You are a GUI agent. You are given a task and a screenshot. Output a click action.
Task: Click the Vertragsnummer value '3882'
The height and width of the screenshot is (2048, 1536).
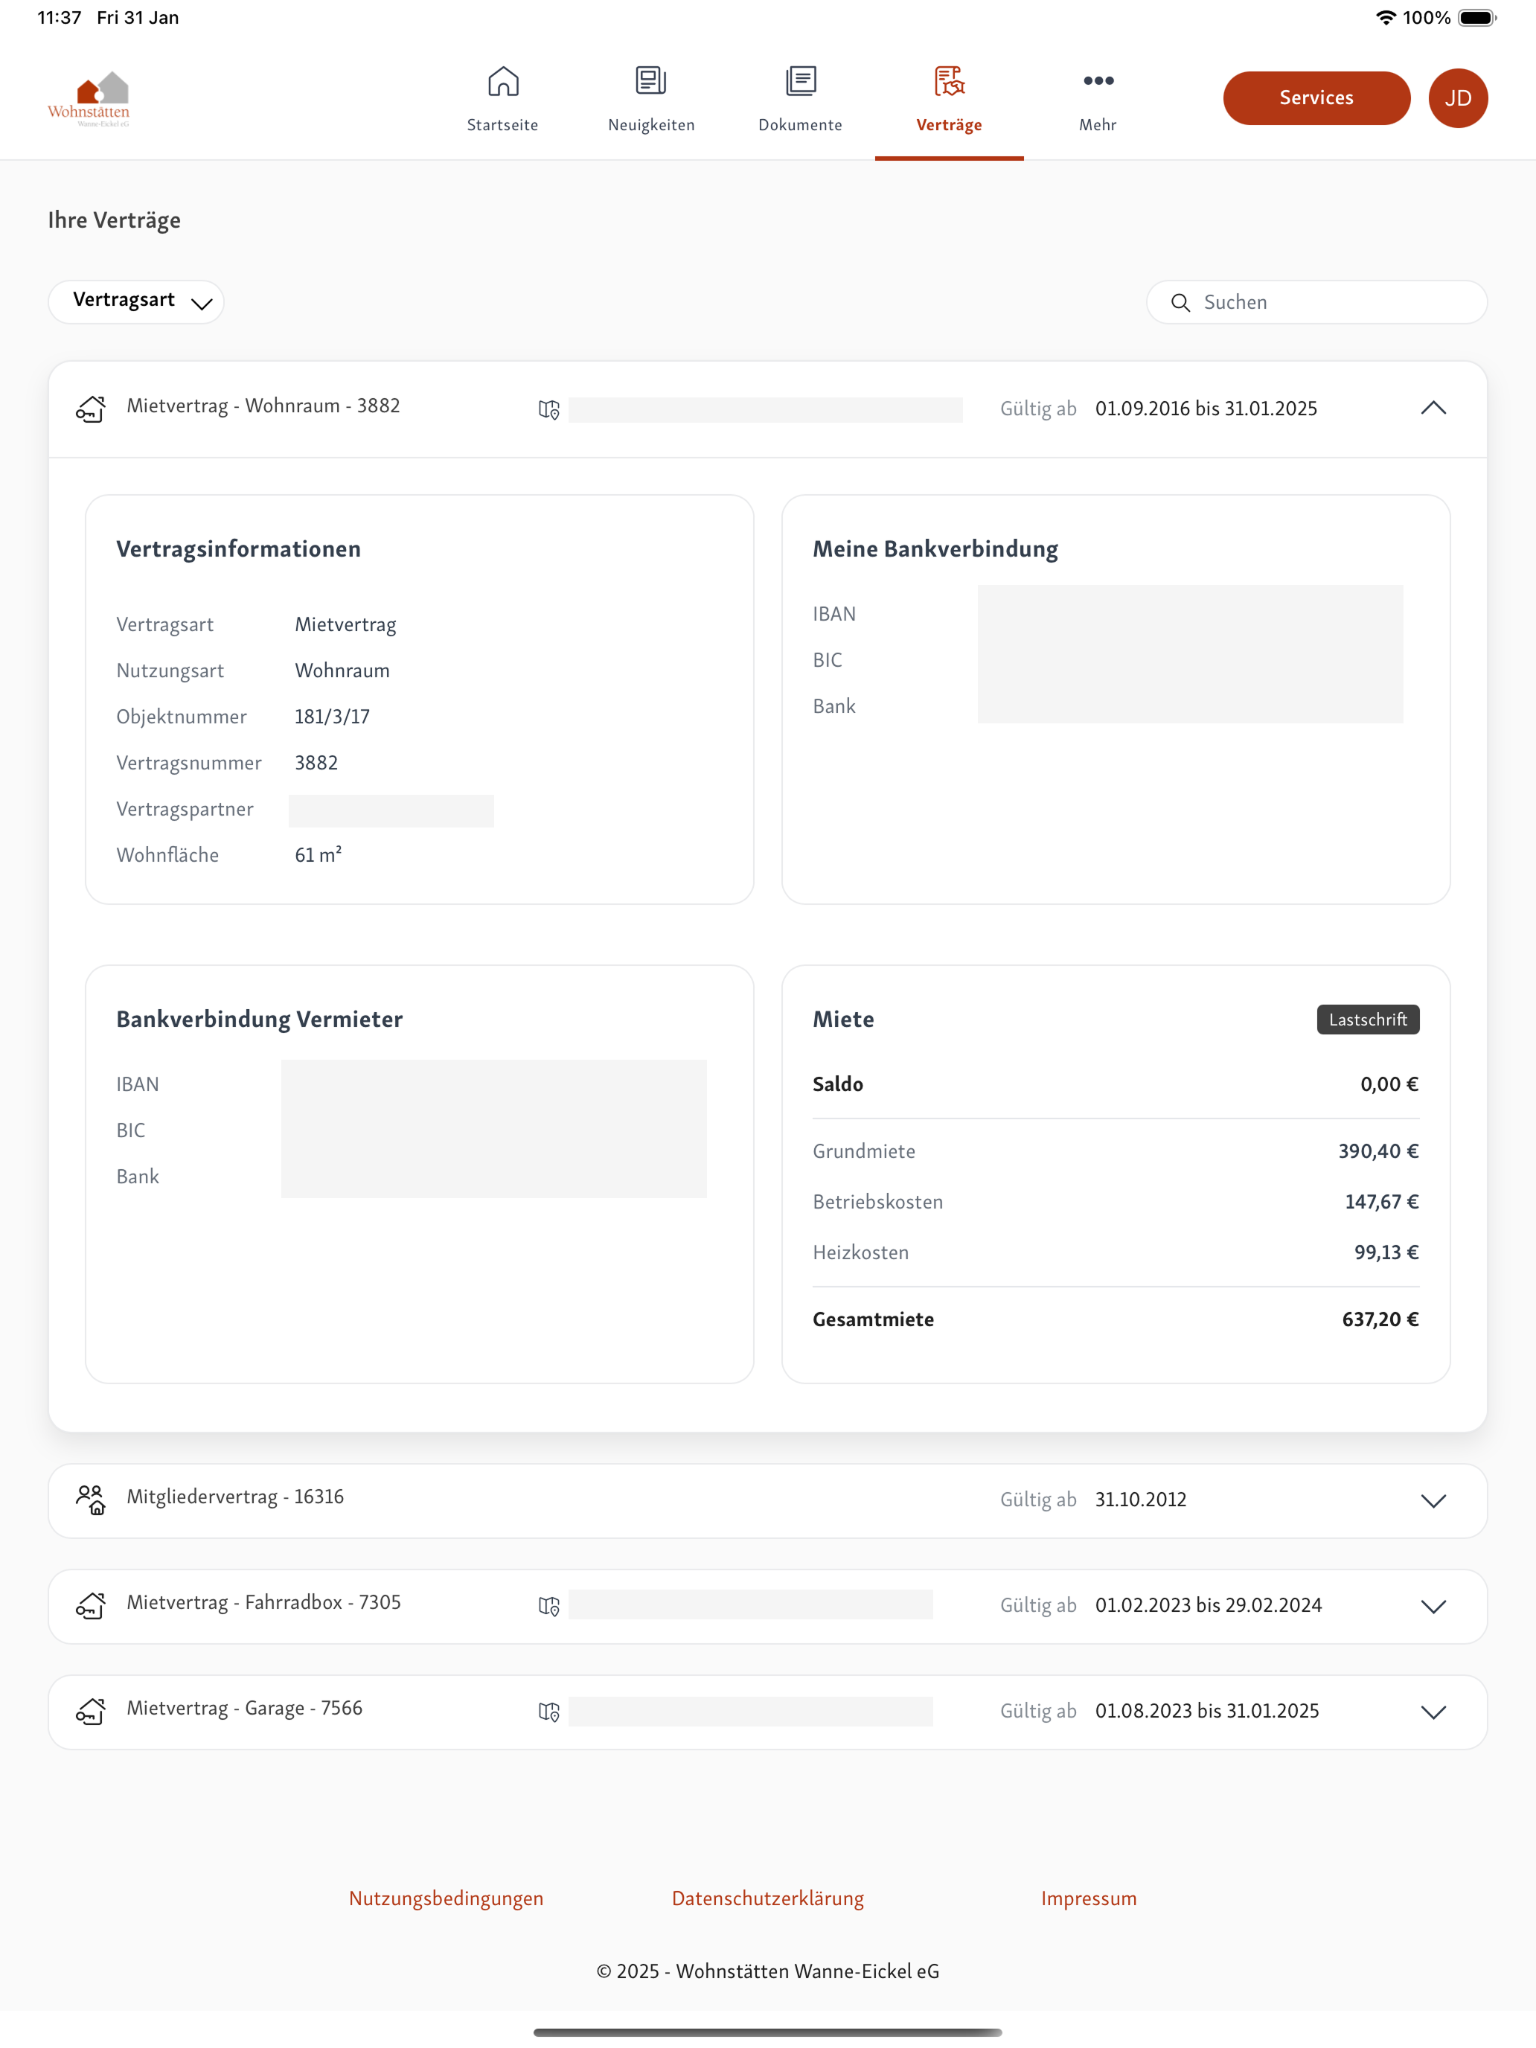pos(316,763)
